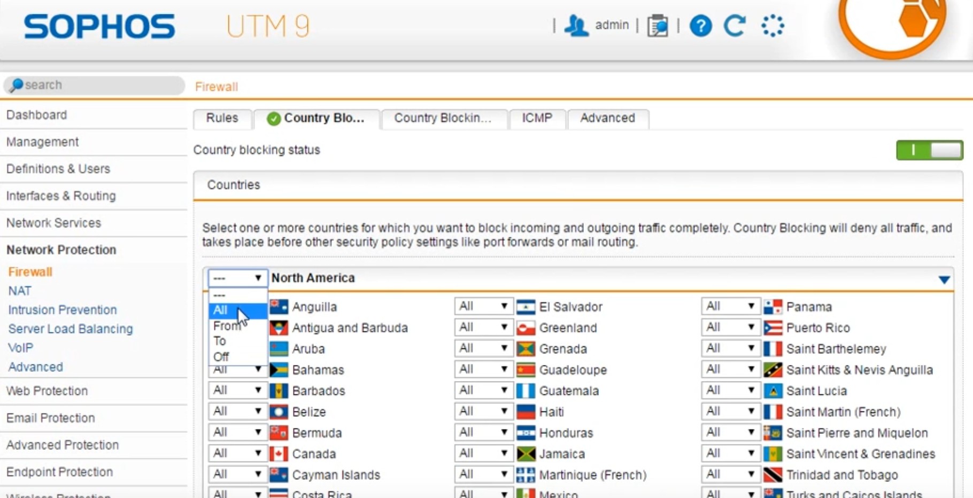Click the Canada flag icon
Viewport: 973px width, 498px height.
click(x=279, y=454)
